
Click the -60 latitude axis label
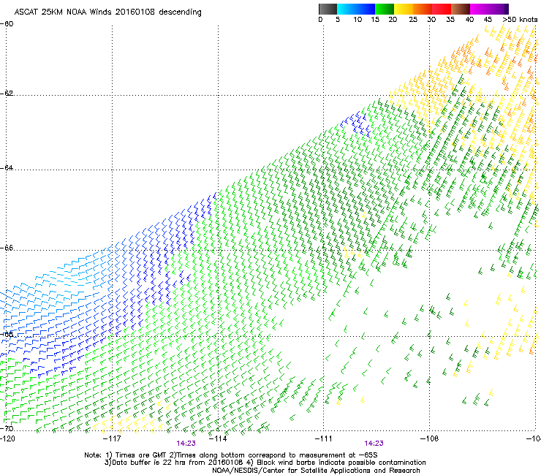click(x=7, y=24)
